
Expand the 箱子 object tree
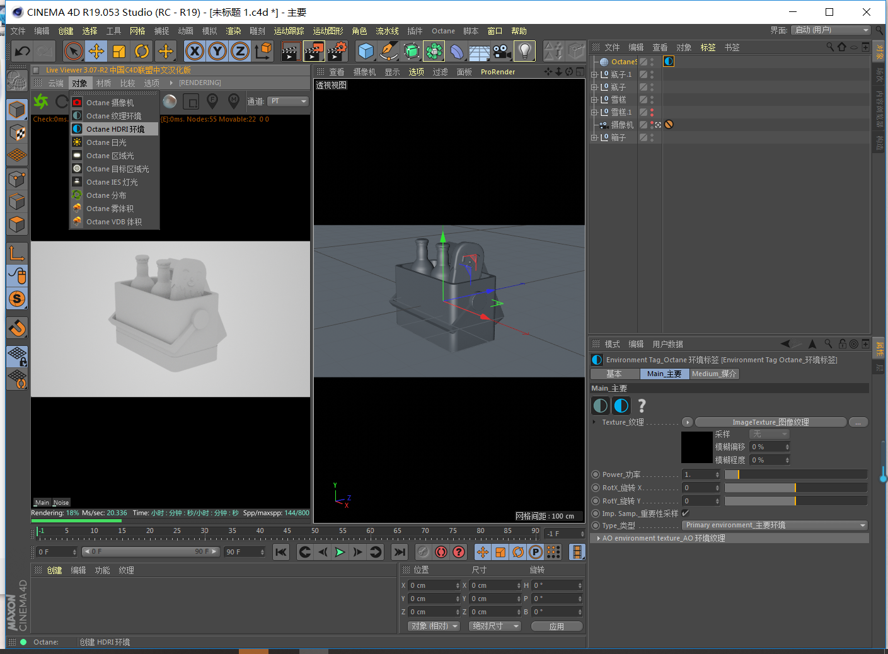pos(594,137)
